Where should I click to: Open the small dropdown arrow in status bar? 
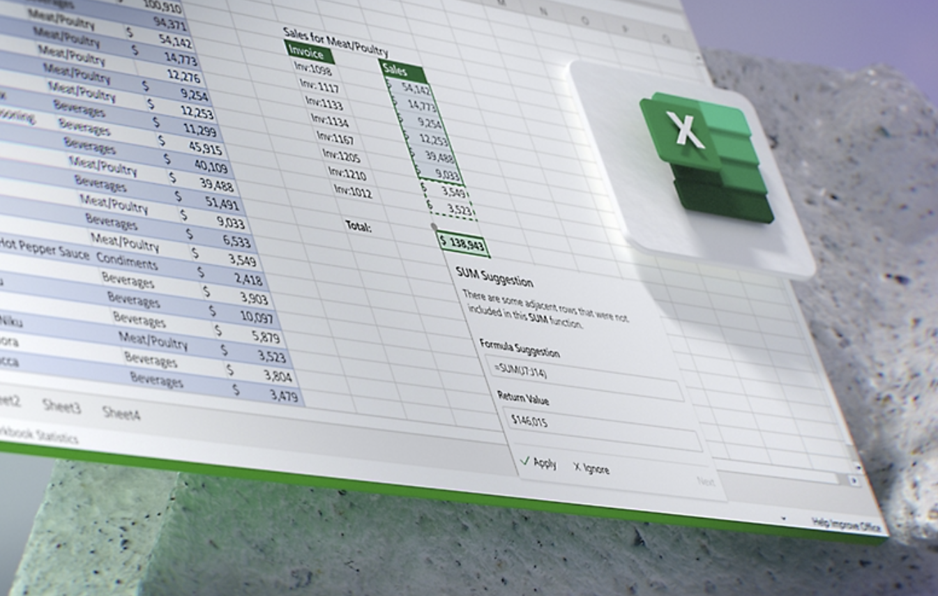coord(783,519)
